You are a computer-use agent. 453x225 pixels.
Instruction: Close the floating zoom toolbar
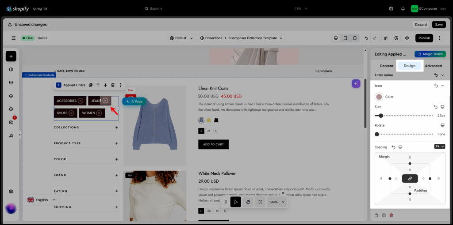(x=283, y=193)
